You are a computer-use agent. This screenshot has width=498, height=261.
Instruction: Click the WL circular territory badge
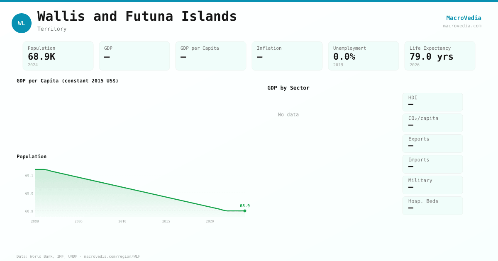(x=22, y=23)
